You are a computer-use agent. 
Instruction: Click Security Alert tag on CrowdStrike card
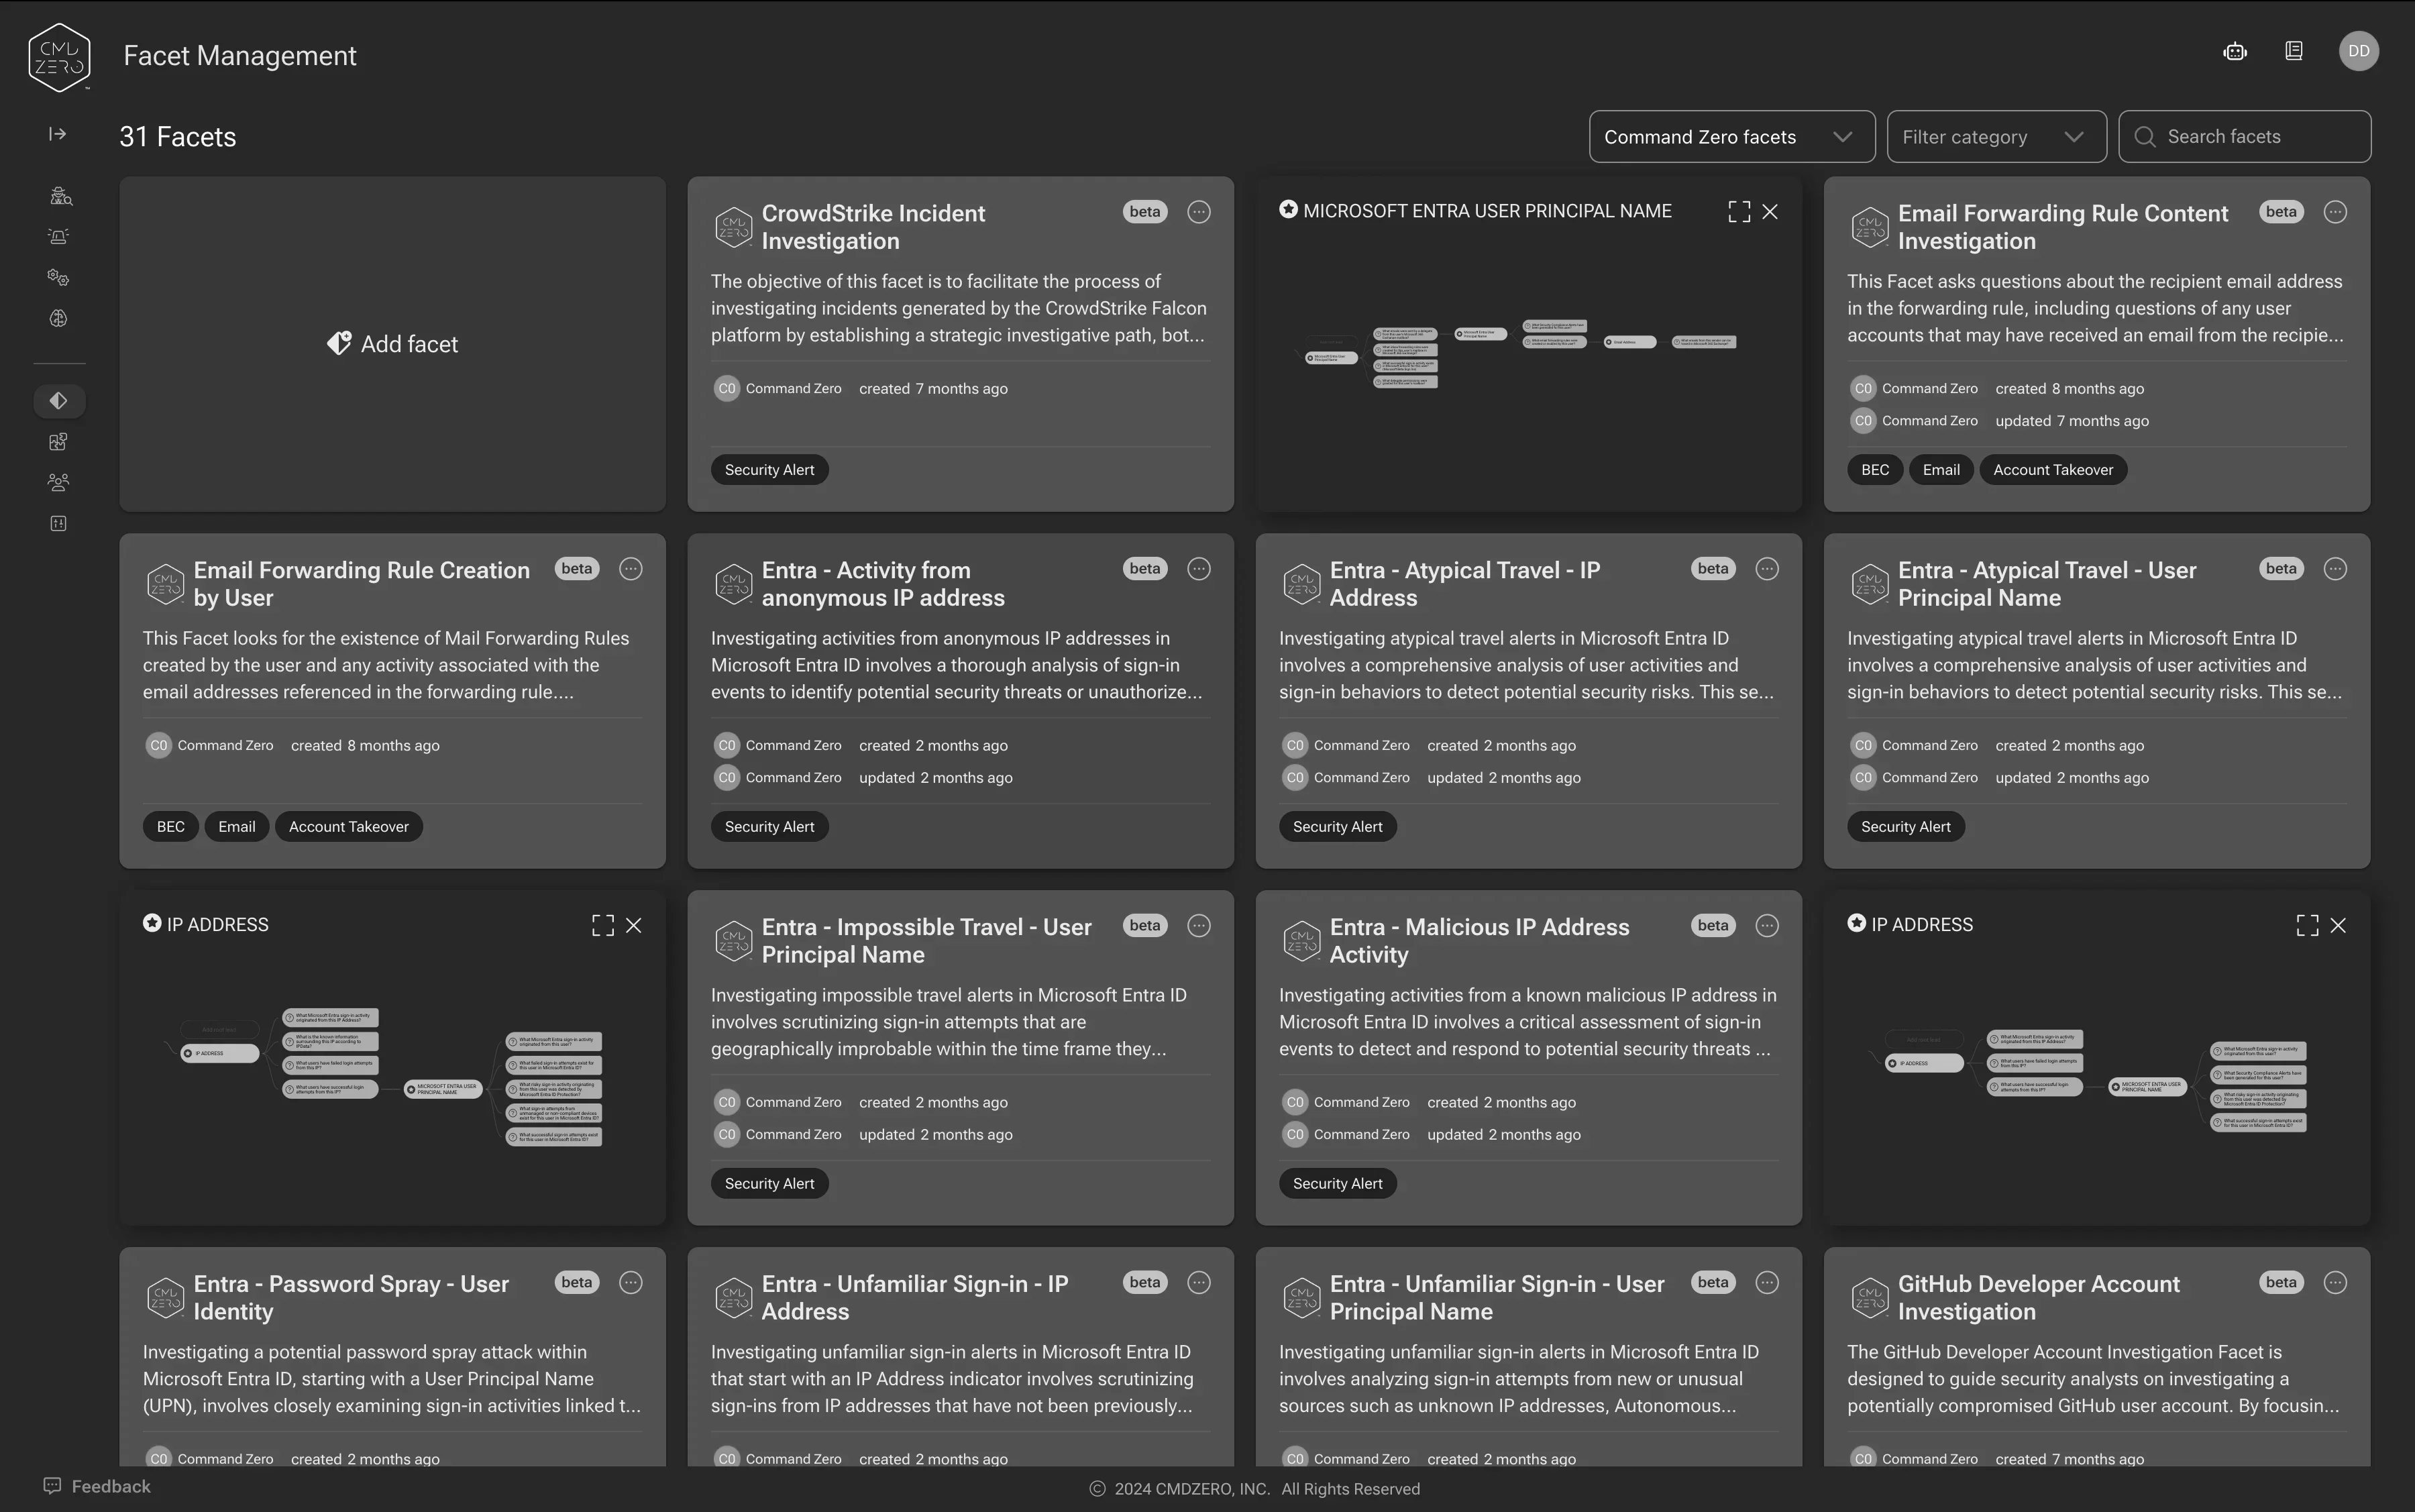pyautogui.click(x=769, y=470)
